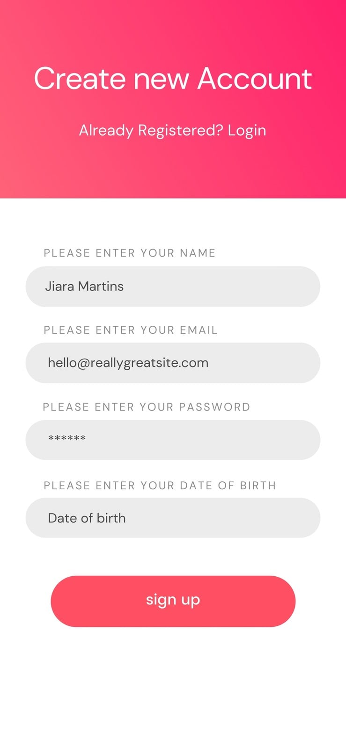Click the empty right end of the email field
Screen dimensions: 346x749
tap(272, 363)
